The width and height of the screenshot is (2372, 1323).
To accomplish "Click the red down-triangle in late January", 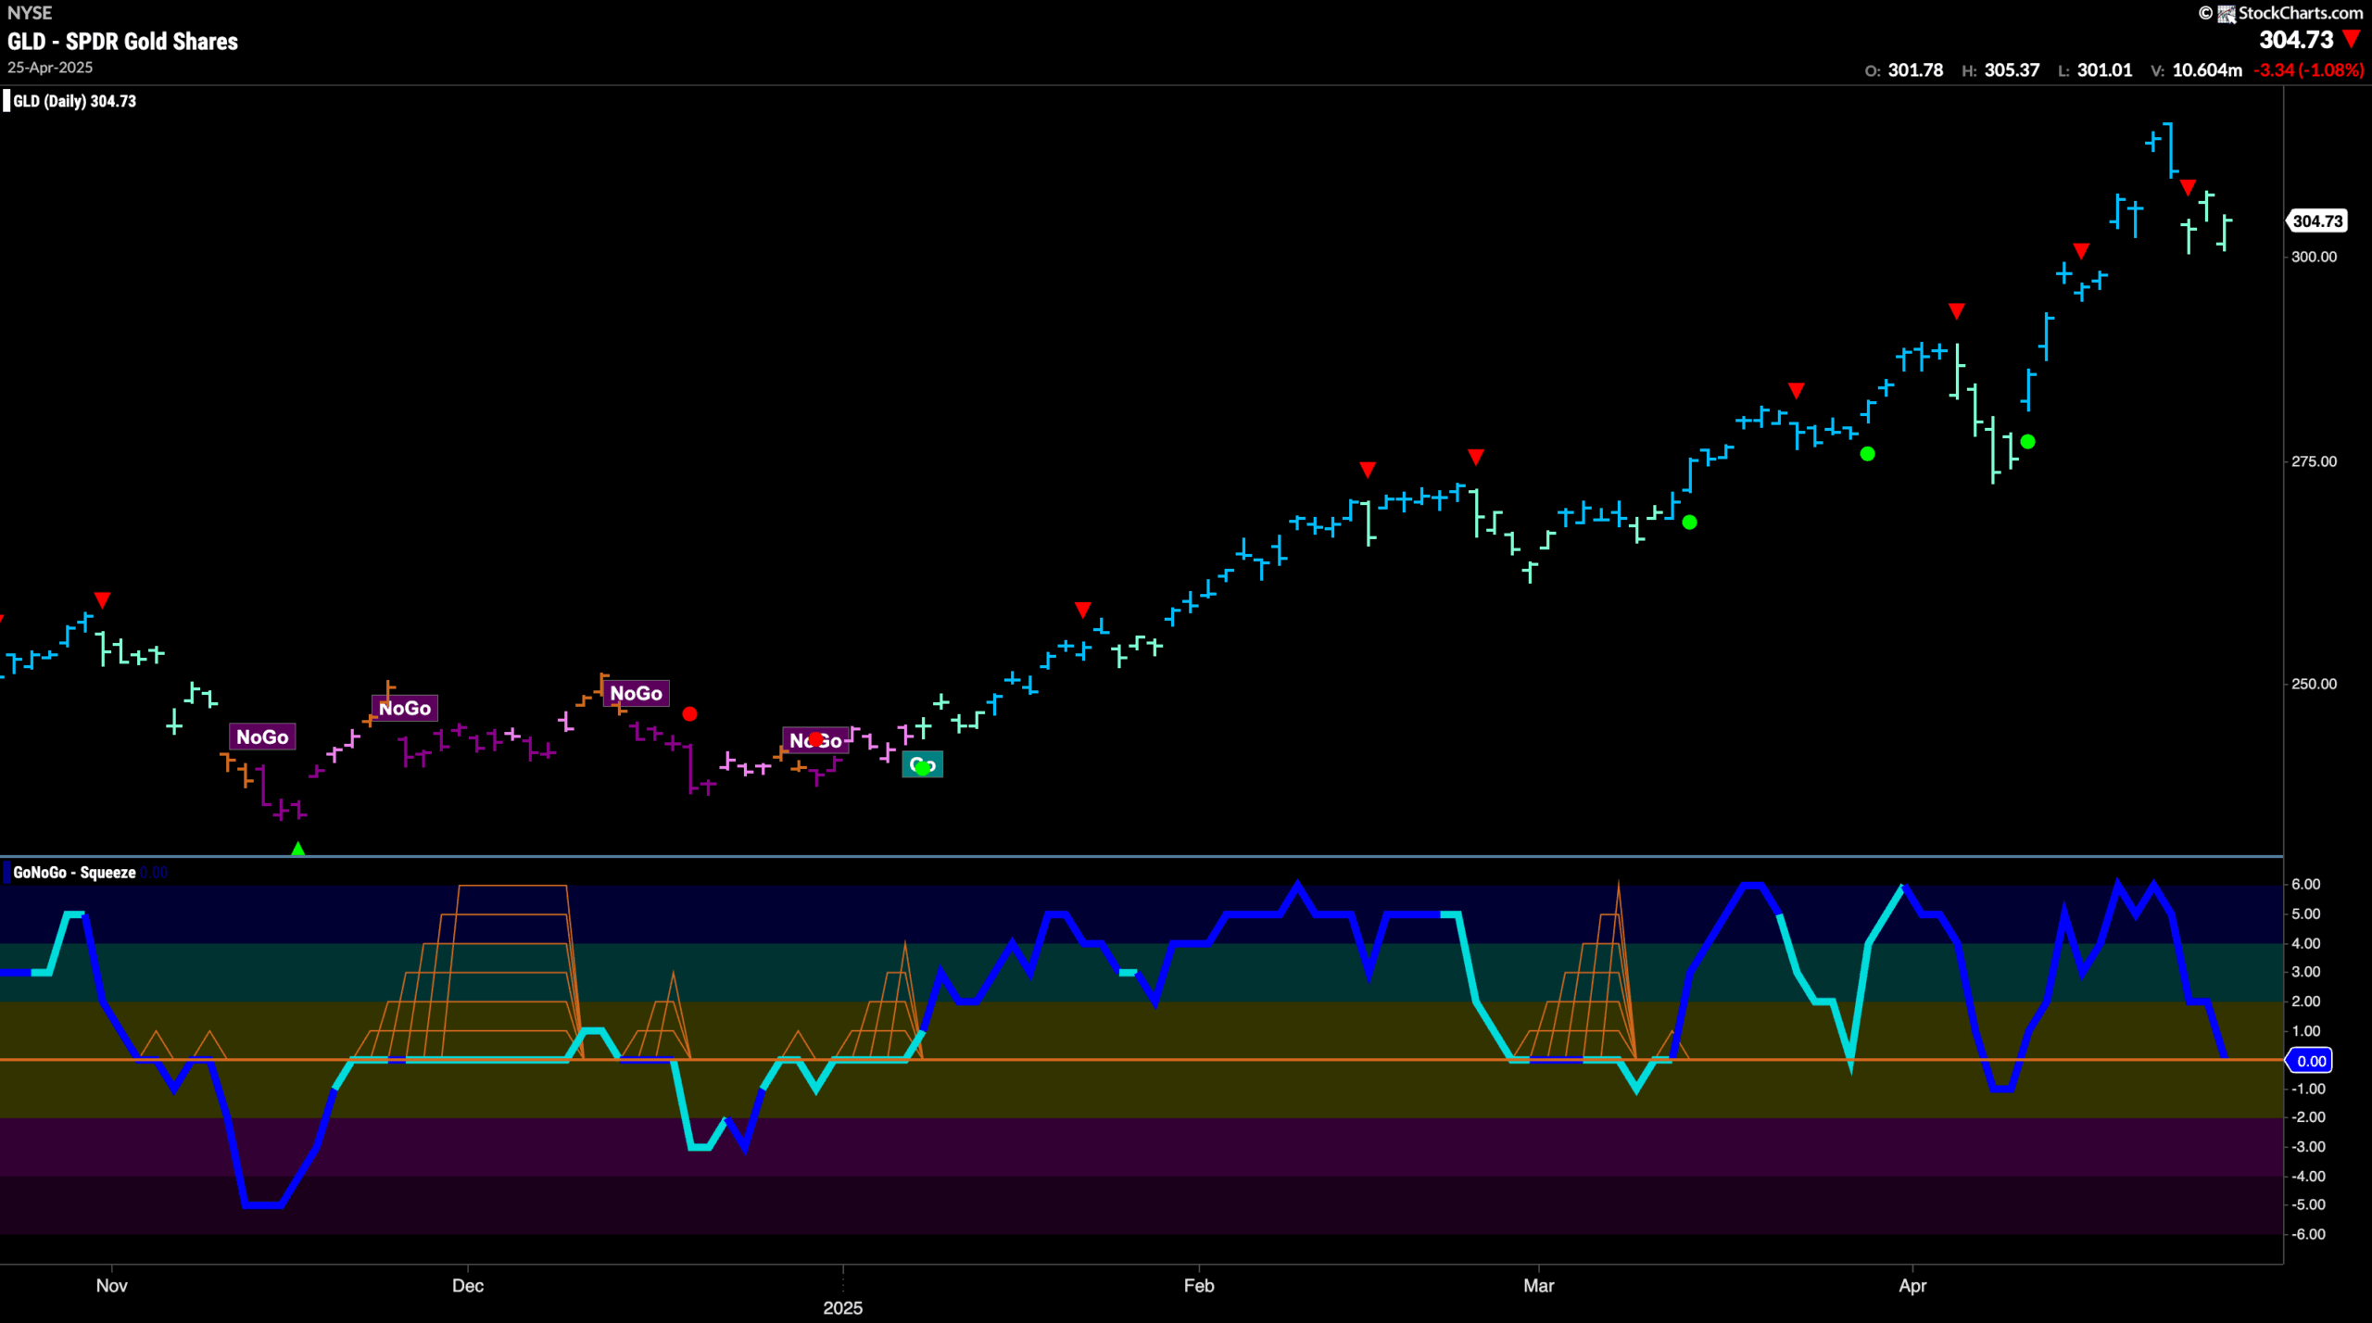I will [x=1082, y=611].
